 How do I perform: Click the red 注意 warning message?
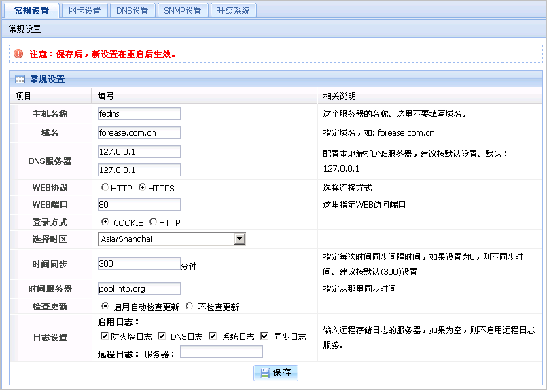pyautogui.click(x=103, y=54)
